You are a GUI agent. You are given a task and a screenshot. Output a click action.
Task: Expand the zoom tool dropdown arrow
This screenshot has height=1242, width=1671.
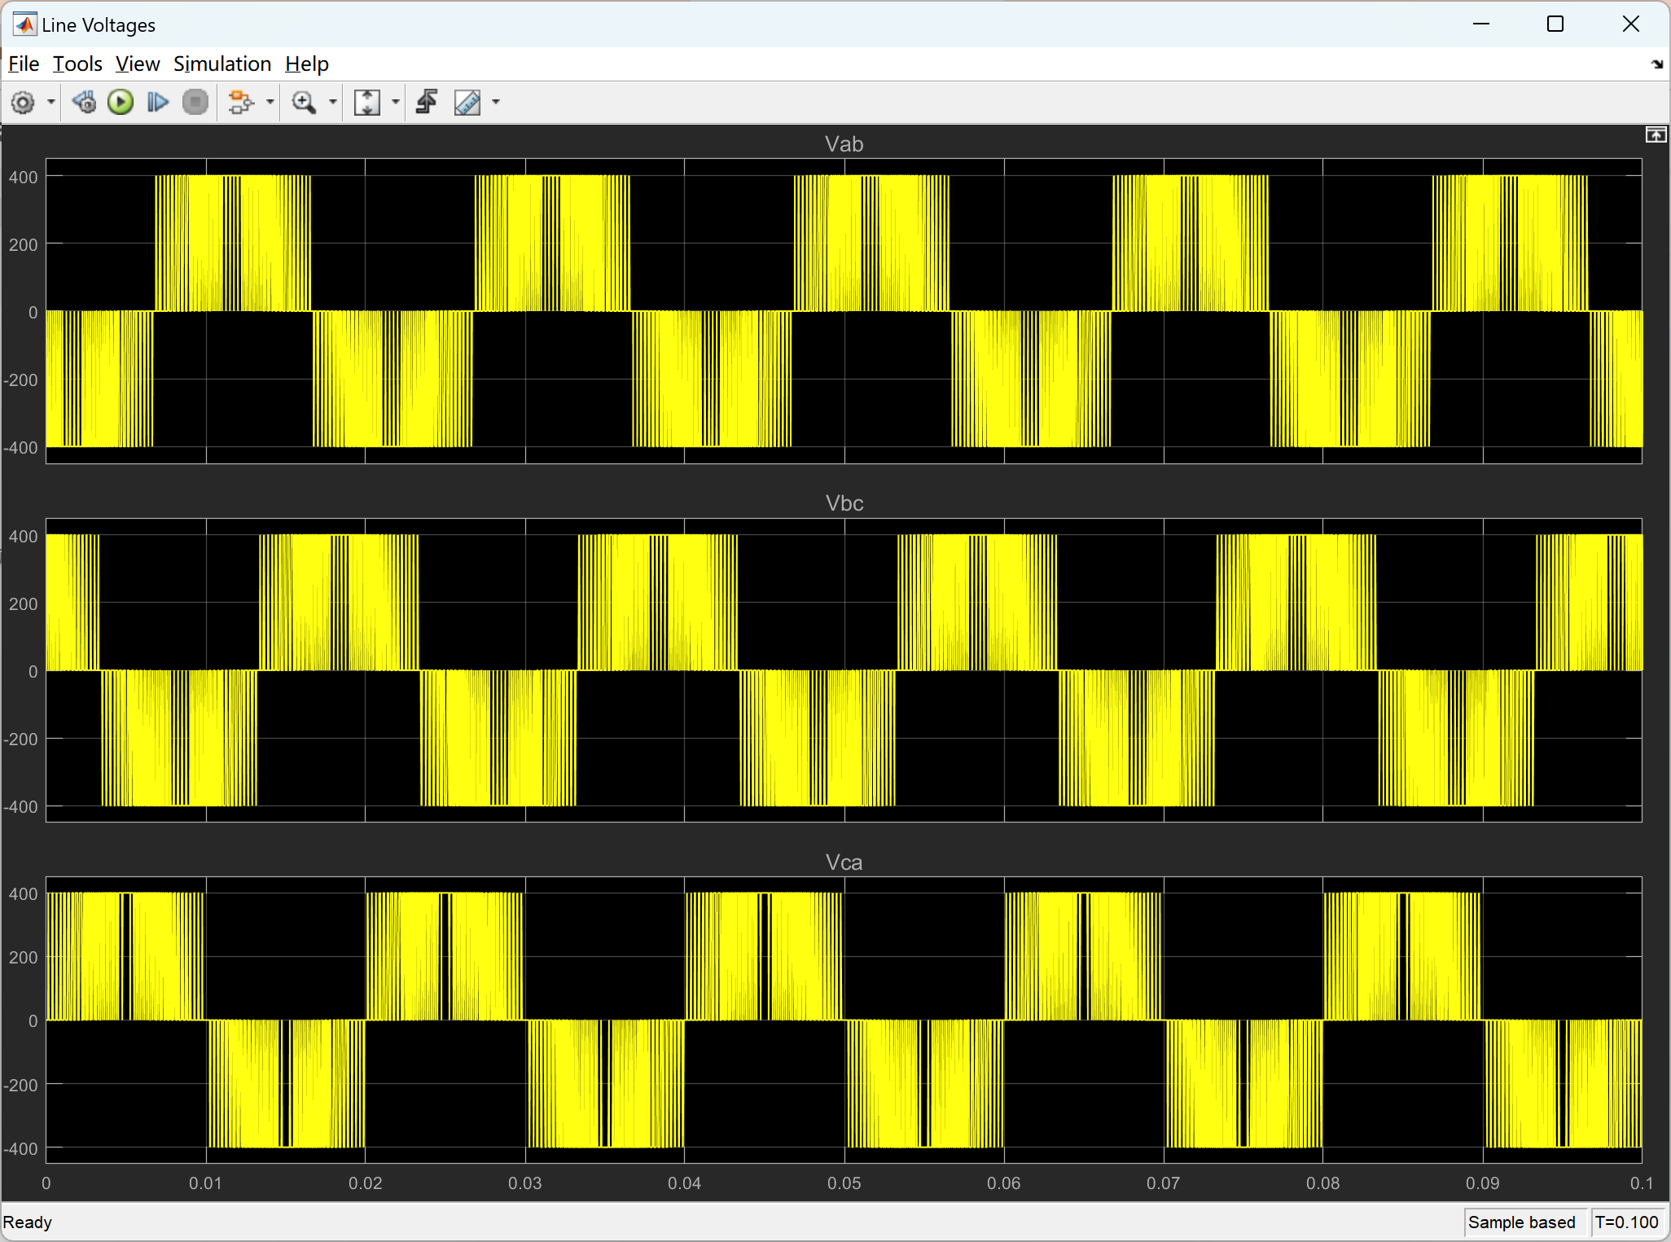click(x=332, y=103)
